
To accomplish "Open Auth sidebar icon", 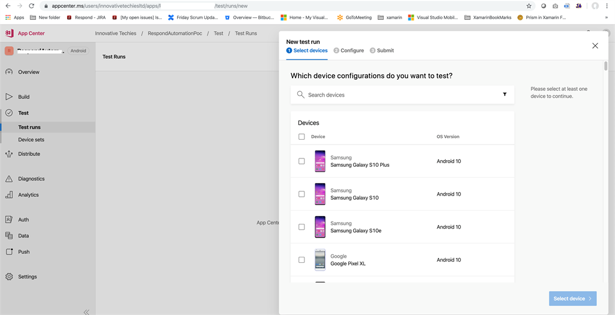I will tap(9, 220).
